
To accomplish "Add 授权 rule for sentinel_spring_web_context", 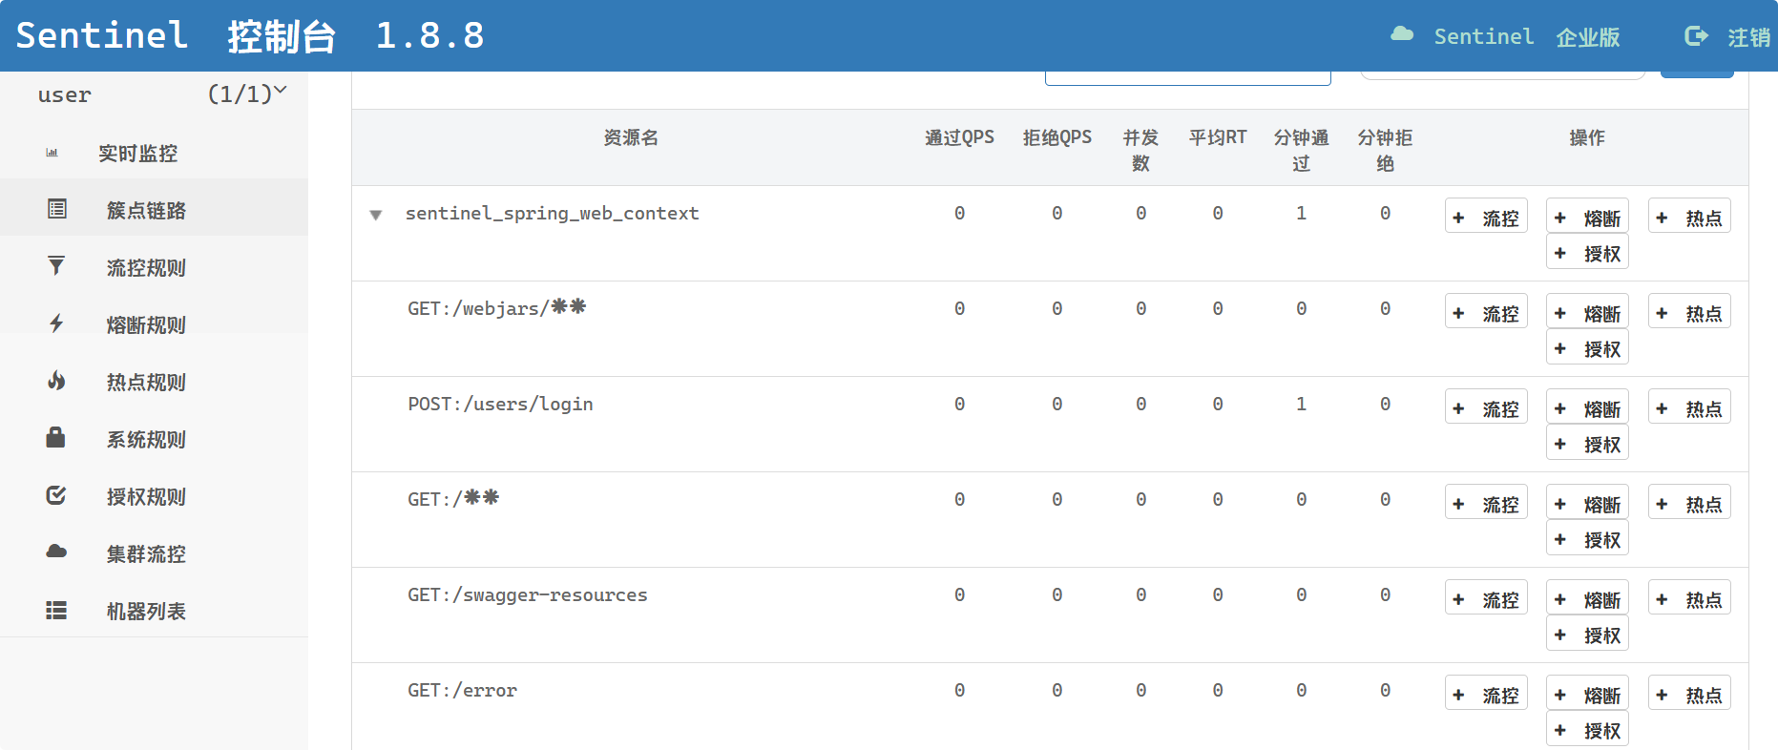I will 1587,253.
